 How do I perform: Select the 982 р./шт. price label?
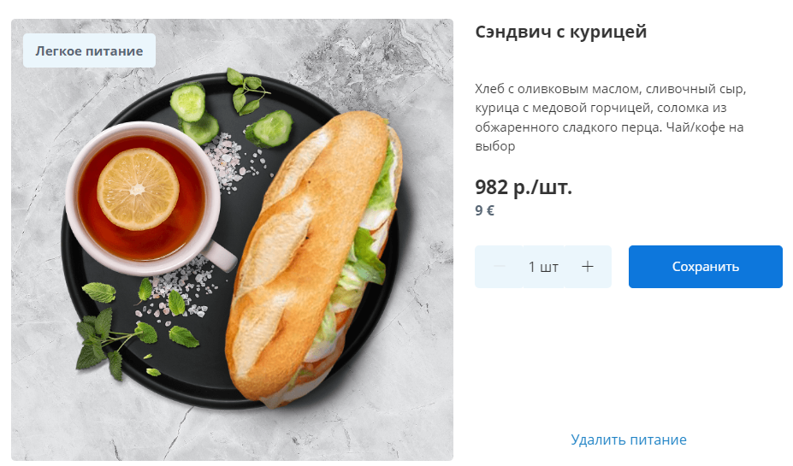coord(523,187)
